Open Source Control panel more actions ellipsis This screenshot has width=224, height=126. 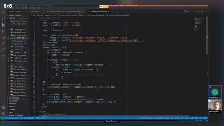(27, 12)
